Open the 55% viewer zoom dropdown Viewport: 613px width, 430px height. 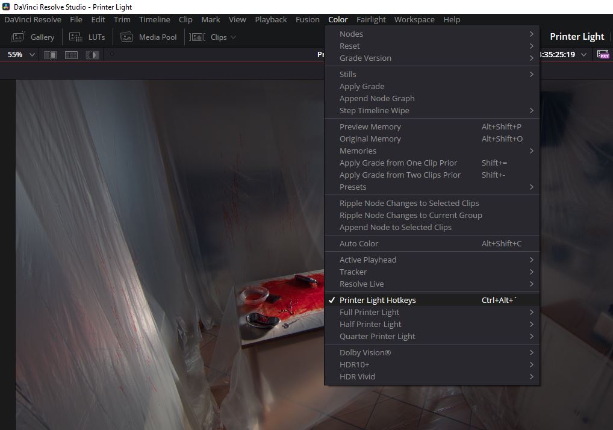[21, 55]
